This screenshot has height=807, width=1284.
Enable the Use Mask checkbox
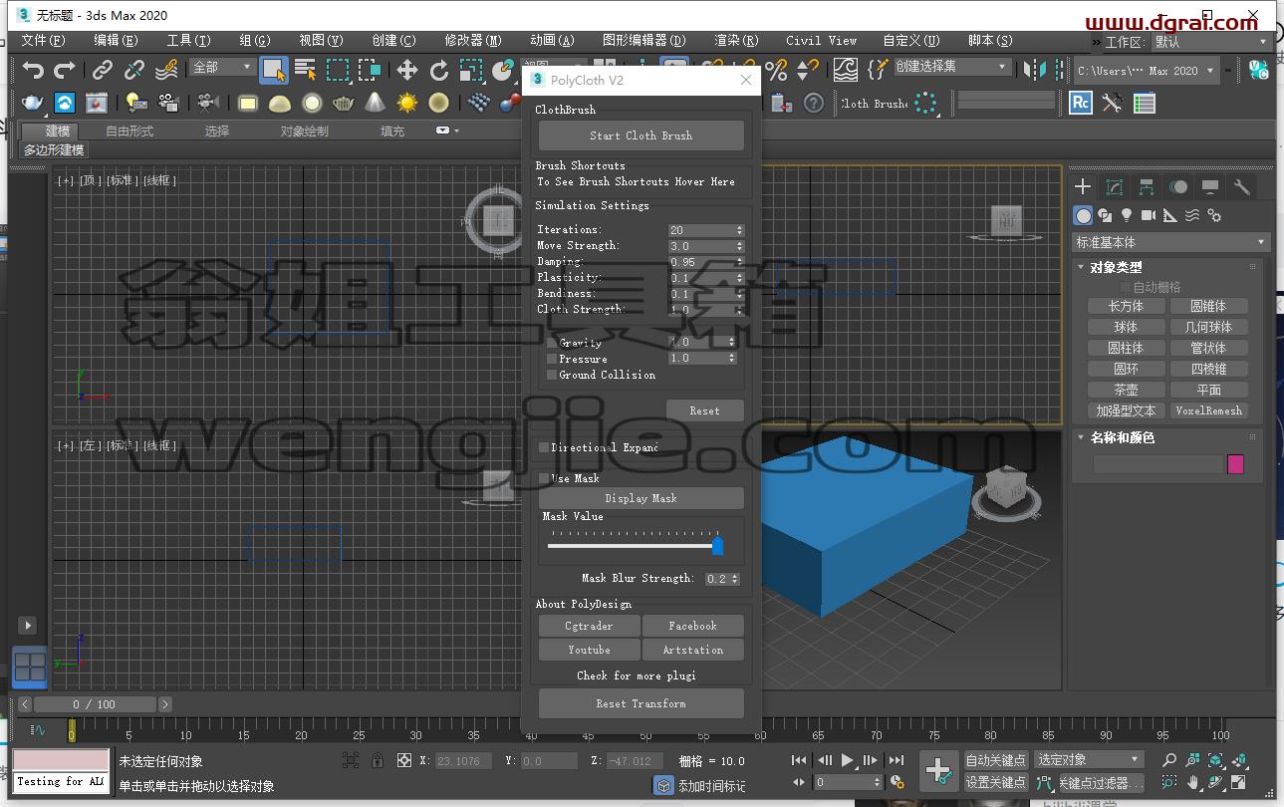click(x=544, y=478)
